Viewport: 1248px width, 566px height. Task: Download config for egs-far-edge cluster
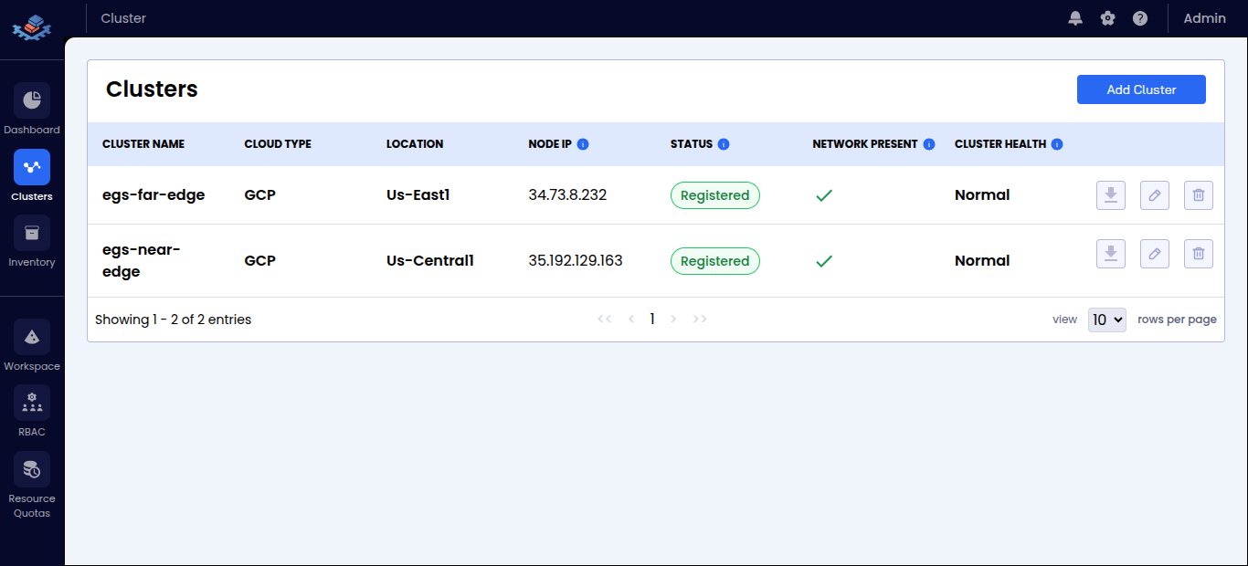pos(1110,195)
